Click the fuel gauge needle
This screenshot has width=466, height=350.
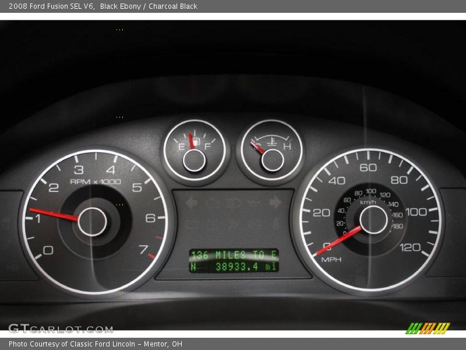coord(192,141)
